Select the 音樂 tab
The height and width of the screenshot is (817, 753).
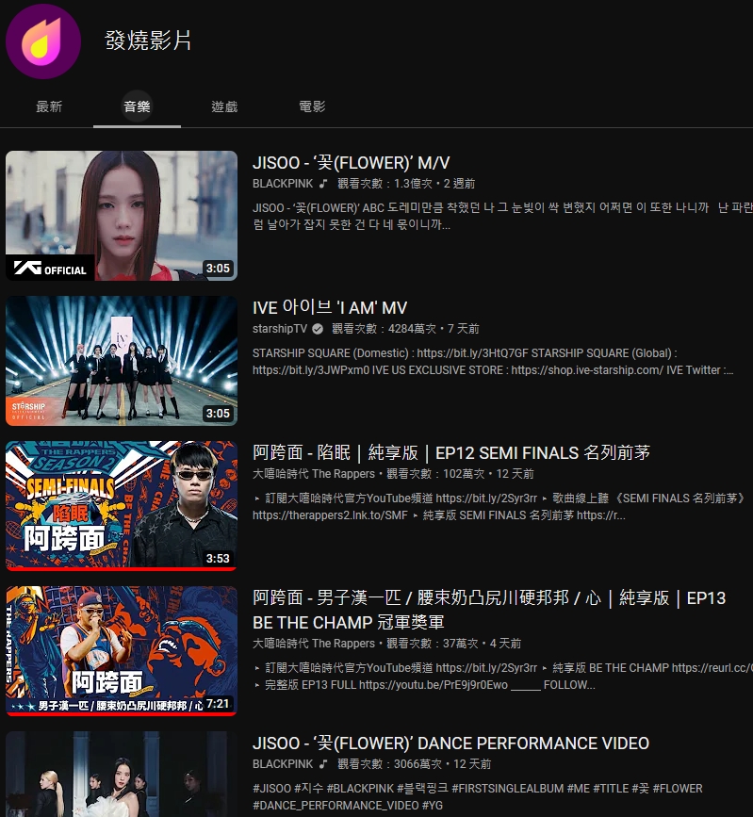point(137,106)
